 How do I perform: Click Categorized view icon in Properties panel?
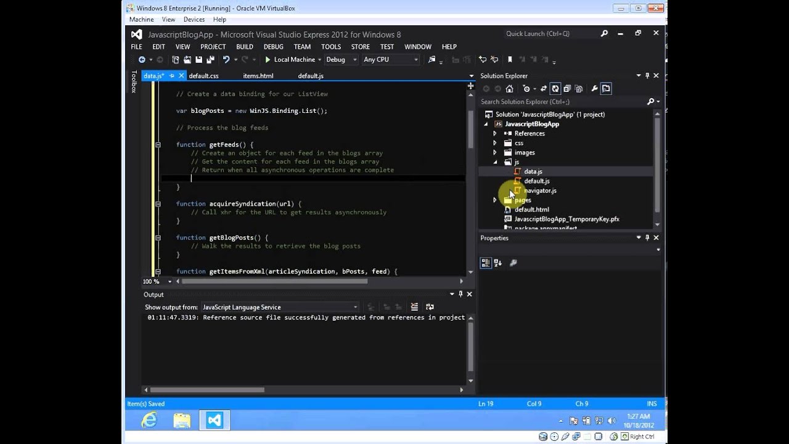click(x=486, y=263)
